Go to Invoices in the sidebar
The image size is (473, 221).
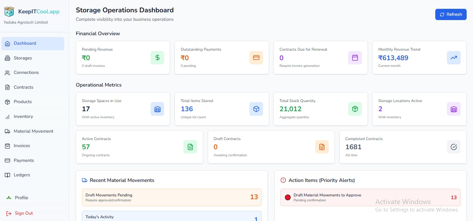point(33,146)
